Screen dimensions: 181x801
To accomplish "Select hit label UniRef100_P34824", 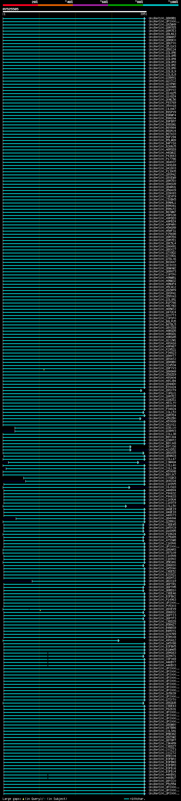I will 162,409.
